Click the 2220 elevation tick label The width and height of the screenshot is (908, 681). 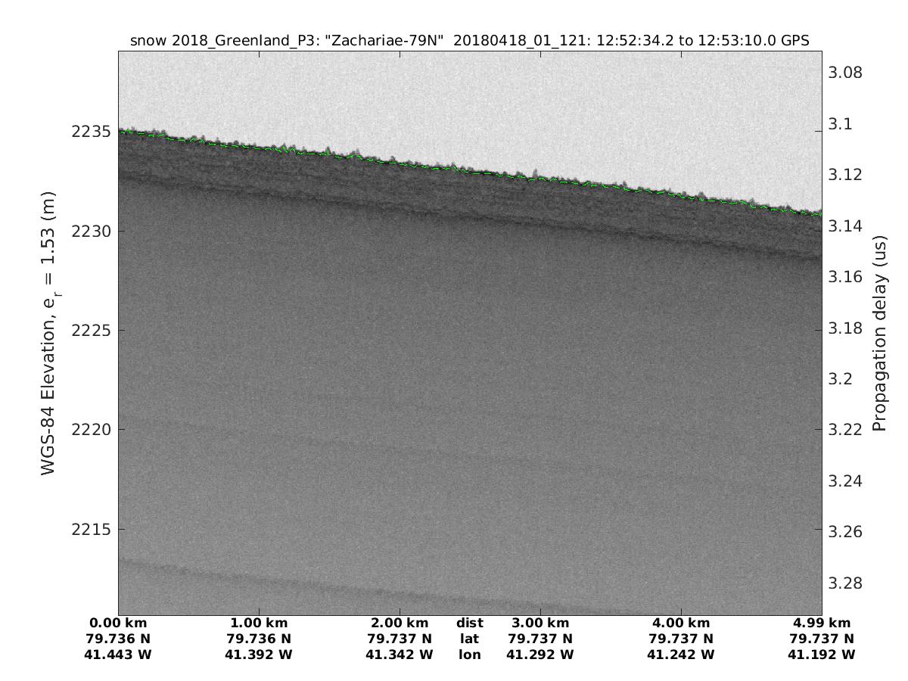coord(93,430)
